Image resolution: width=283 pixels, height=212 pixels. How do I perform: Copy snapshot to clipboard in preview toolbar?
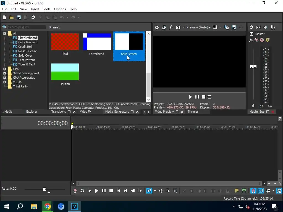tap(227, 27)
